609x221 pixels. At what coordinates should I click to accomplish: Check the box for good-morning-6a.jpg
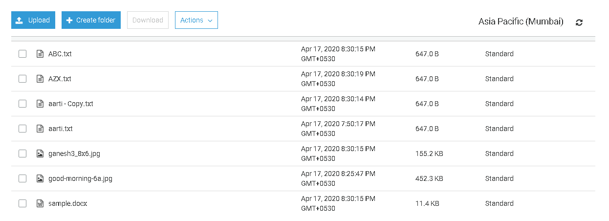[x=22, y=178]
